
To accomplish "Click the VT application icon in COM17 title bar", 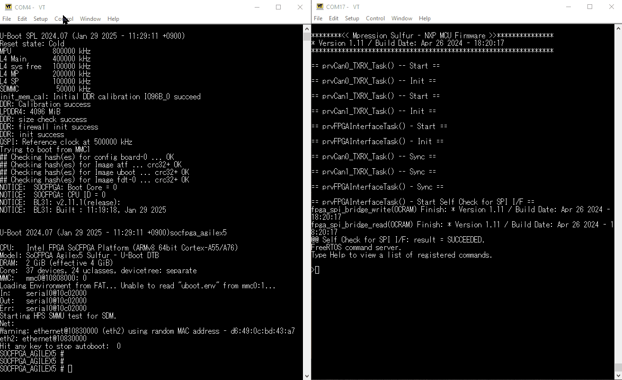I will pos(320,7).
